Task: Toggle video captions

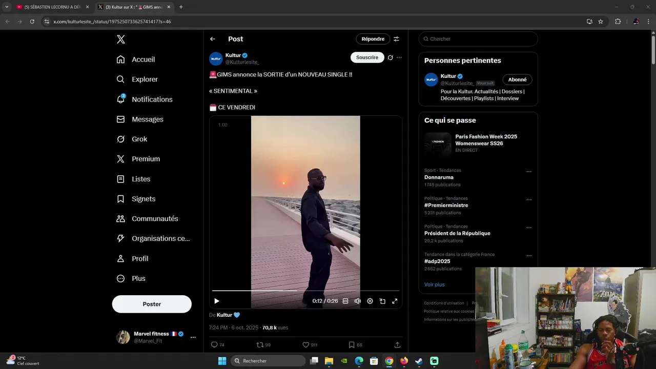Action: coord(345,301)
